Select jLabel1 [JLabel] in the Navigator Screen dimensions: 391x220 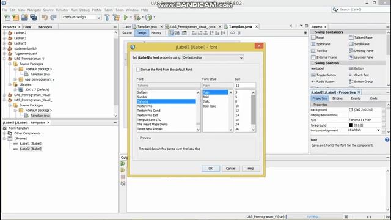(31, 144)
